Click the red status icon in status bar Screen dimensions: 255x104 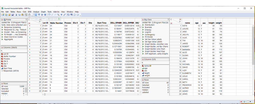point(241,102)
